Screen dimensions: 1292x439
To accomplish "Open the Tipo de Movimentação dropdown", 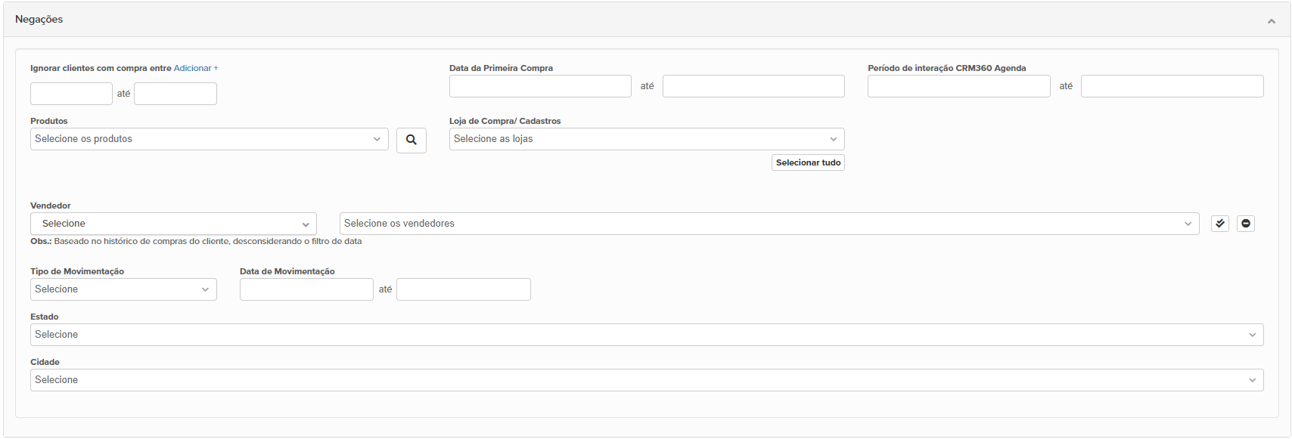I will pyautogui.click(x=123, y=289).
